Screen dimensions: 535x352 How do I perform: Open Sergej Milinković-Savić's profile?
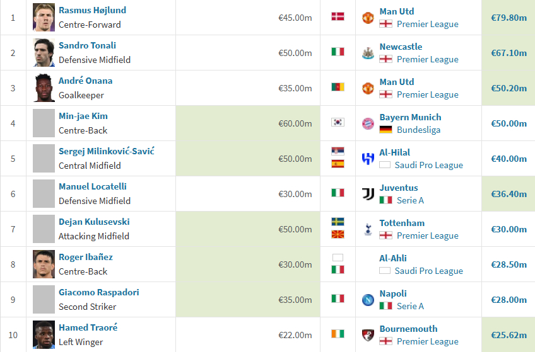click(107, 151)
